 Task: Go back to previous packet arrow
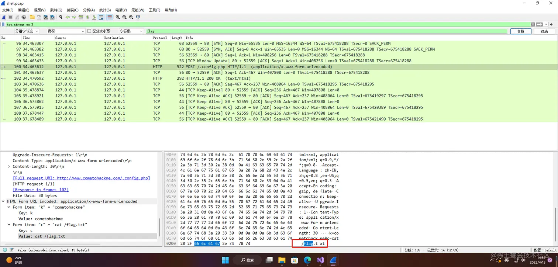point(68,17)
